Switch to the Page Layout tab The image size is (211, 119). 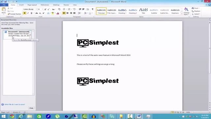32,5
